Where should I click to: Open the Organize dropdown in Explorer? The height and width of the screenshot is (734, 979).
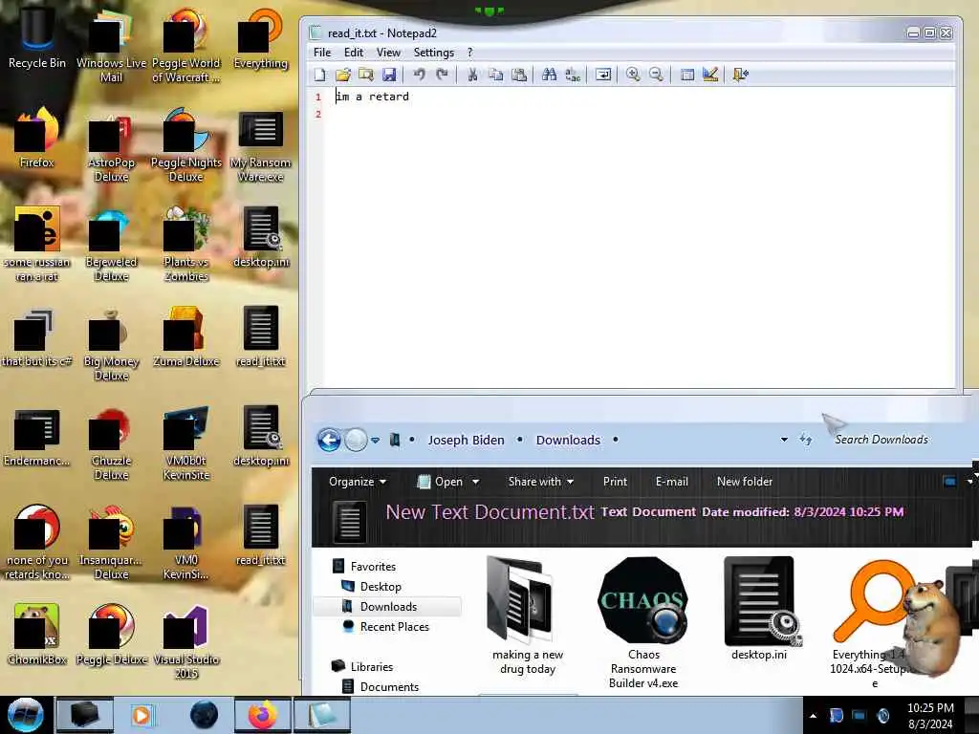click(x=358, y=482)
